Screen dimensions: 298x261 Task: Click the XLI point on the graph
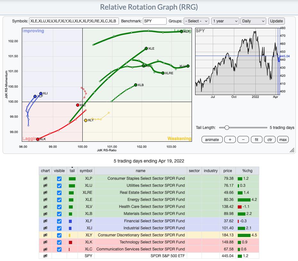coord(41,93)
